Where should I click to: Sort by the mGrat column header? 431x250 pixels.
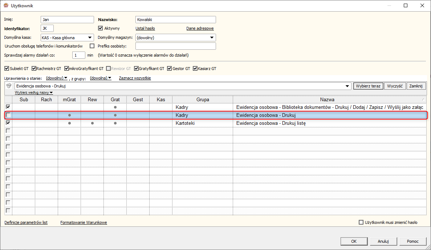(x=69, y=99)
